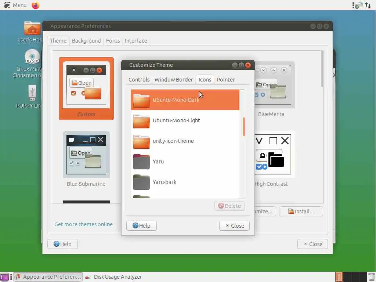Open the Background tab in Appearance Preferences
Viewport: 376px width, 282px height.
(86, 41)
